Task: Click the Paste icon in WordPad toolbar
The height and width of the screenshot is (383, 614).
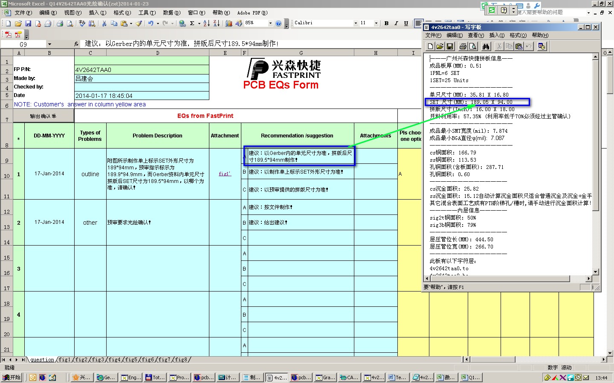Action: coord(519,46)
